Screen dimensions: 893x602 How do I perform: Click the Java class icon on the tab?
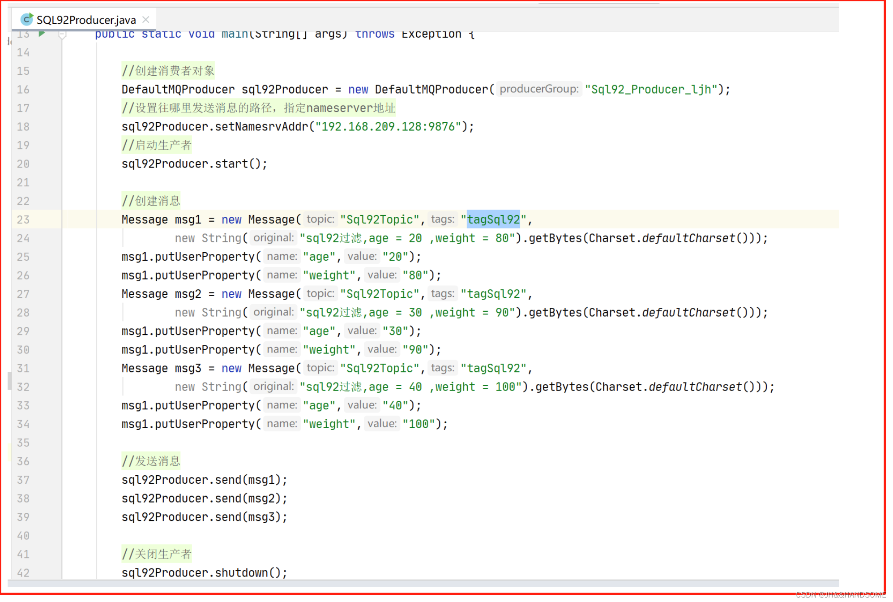(x=27, y=19)
